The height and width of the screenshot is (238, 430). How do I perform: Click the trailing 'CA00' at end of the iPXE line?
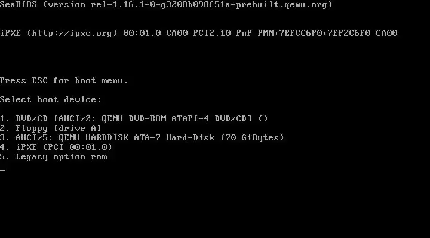pos(386,33)
